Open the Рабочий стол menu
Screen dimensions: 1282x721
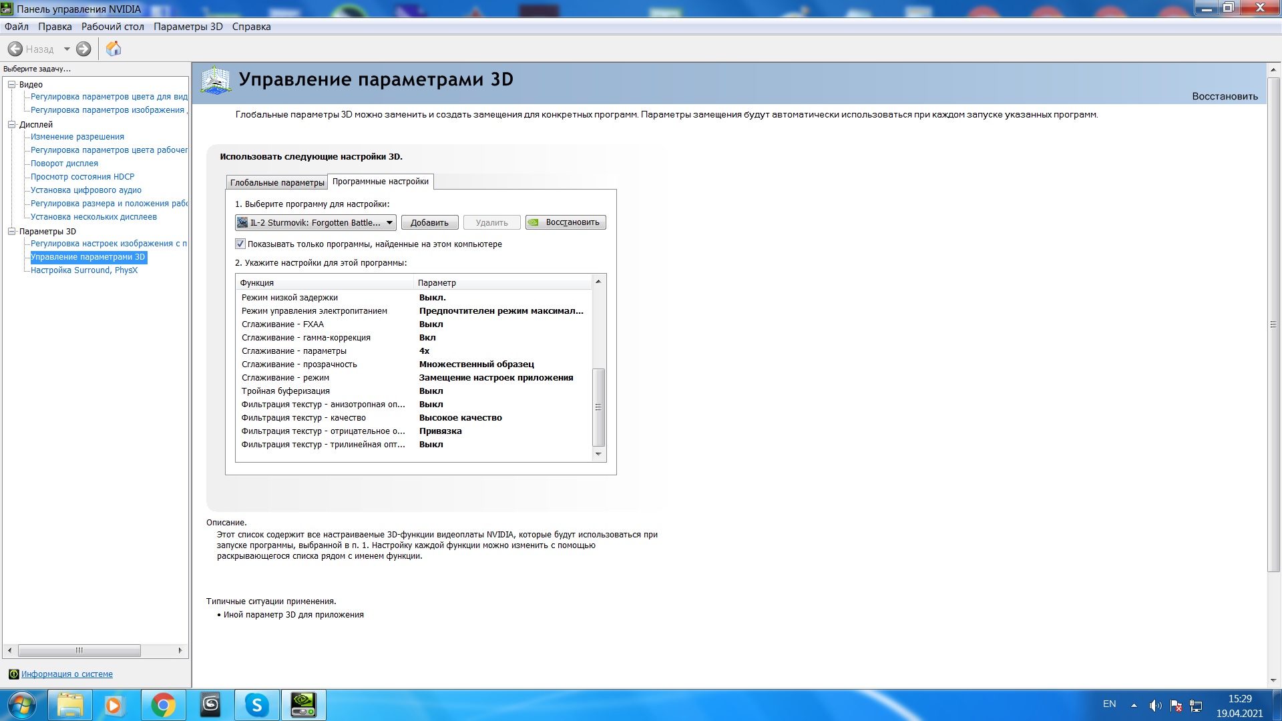[113, 27]
